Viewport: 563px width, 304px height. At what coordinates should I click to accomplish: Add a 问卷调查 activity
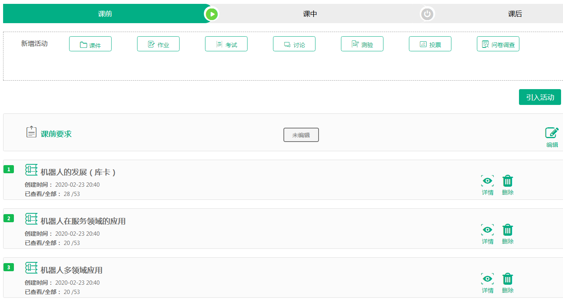pyautogui.click(x=498, y=44)
